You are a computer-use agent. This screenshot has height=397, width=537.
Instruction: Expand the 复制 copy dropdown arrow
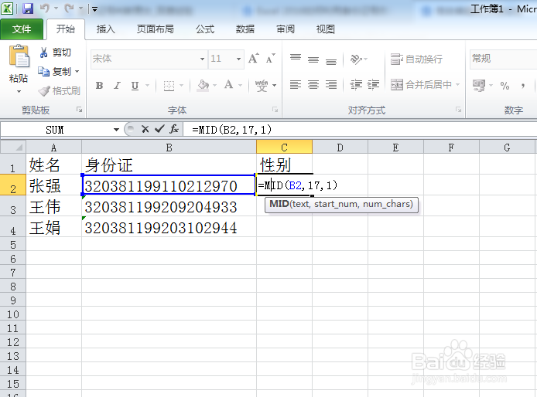click(x=77, y=72)
